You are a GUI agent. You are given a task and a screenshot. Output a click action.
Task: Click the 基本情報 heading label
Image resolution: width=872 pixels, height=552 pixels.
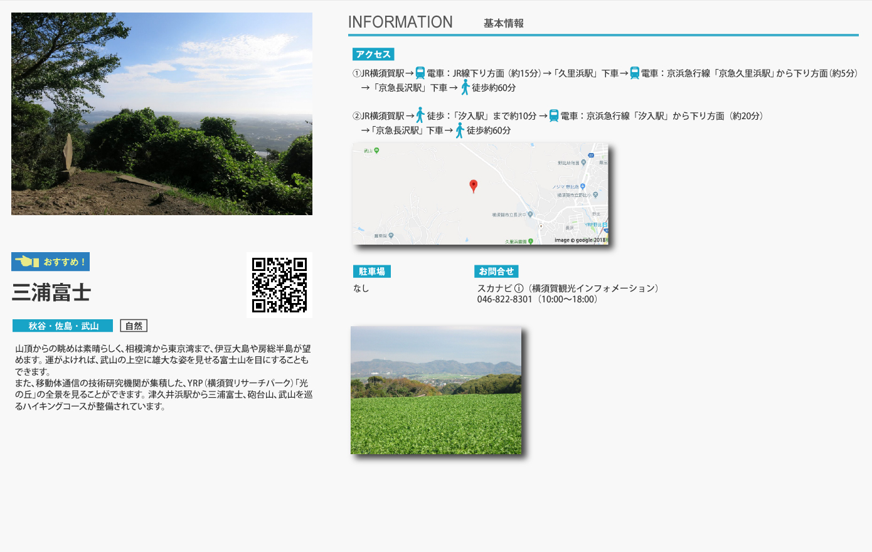pyautogui.click(x=503, y=23)
